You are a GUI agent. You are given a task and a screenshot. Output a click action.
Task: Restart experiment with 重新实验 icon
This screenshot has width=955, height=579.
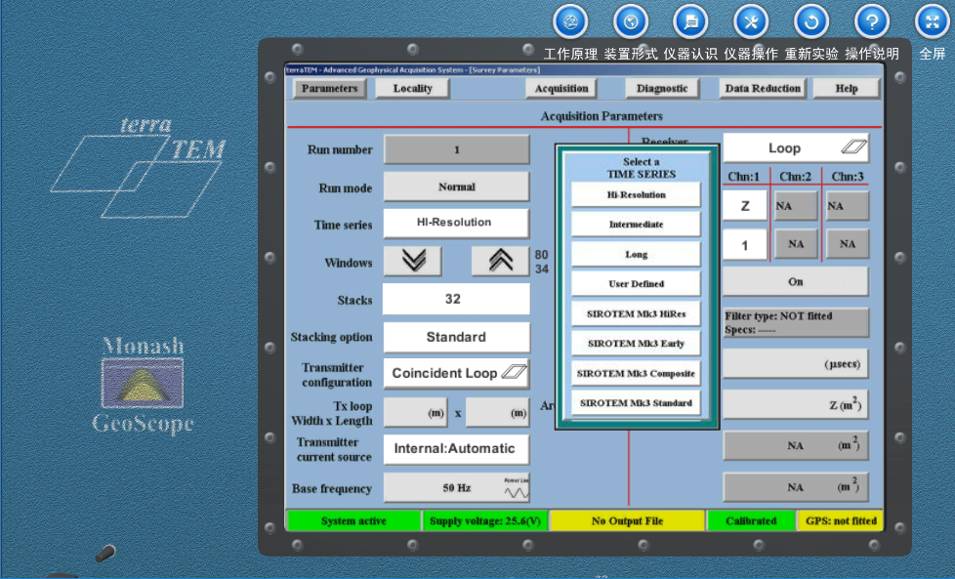811,21
